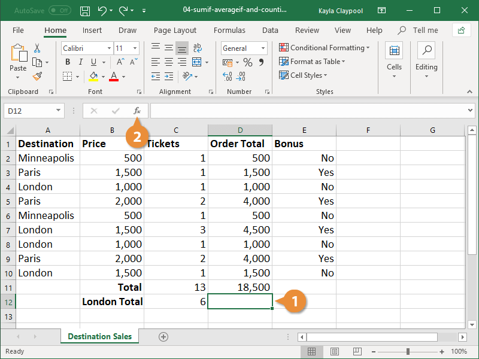Image resolution: width=479 pixels, height=359 pixels.
Task: Apply Percent Style formatting
Action: click(x=247, y=62)
